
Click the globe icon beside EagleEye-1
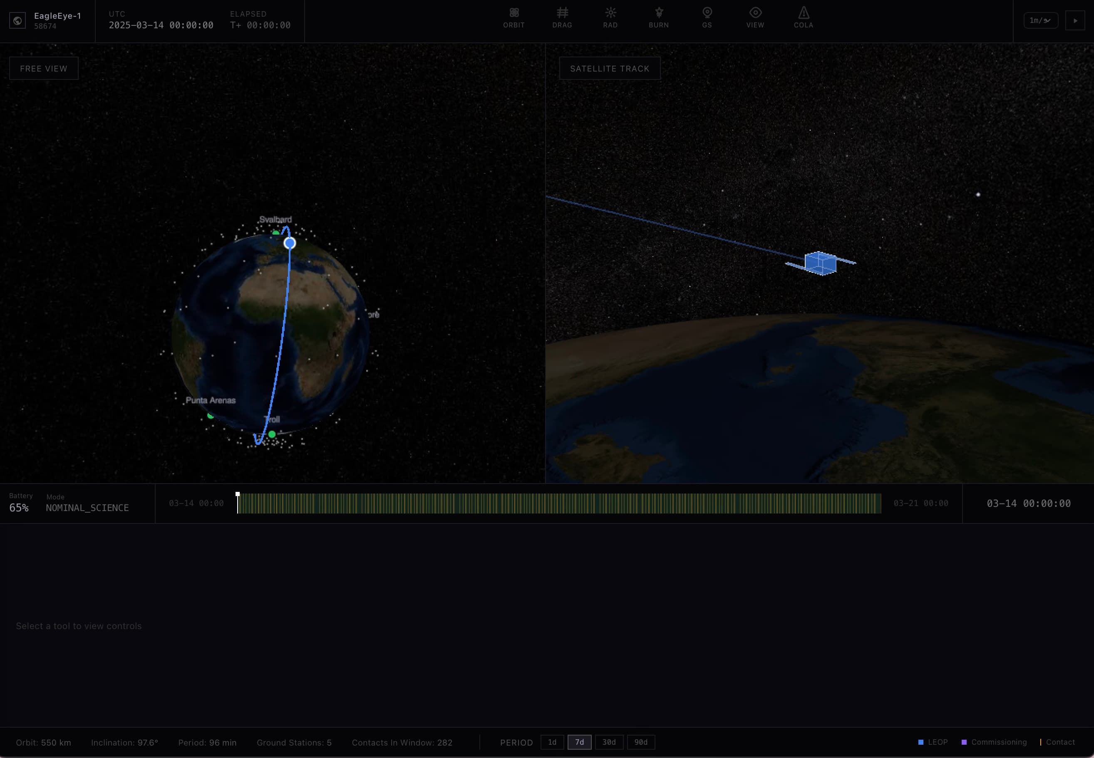17,21
